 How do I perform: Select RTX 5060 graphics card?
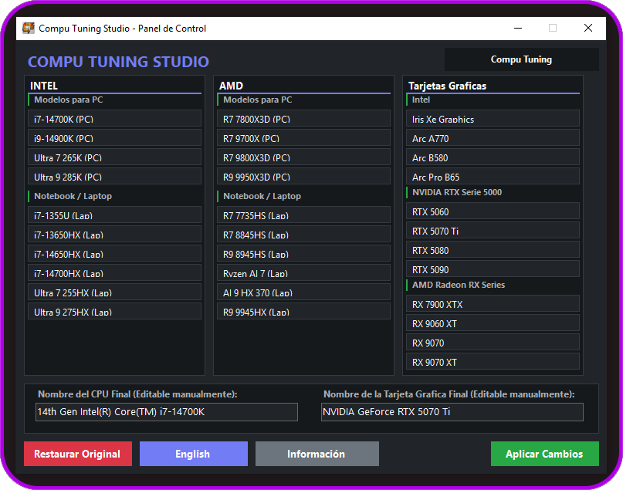coord(493,211)
